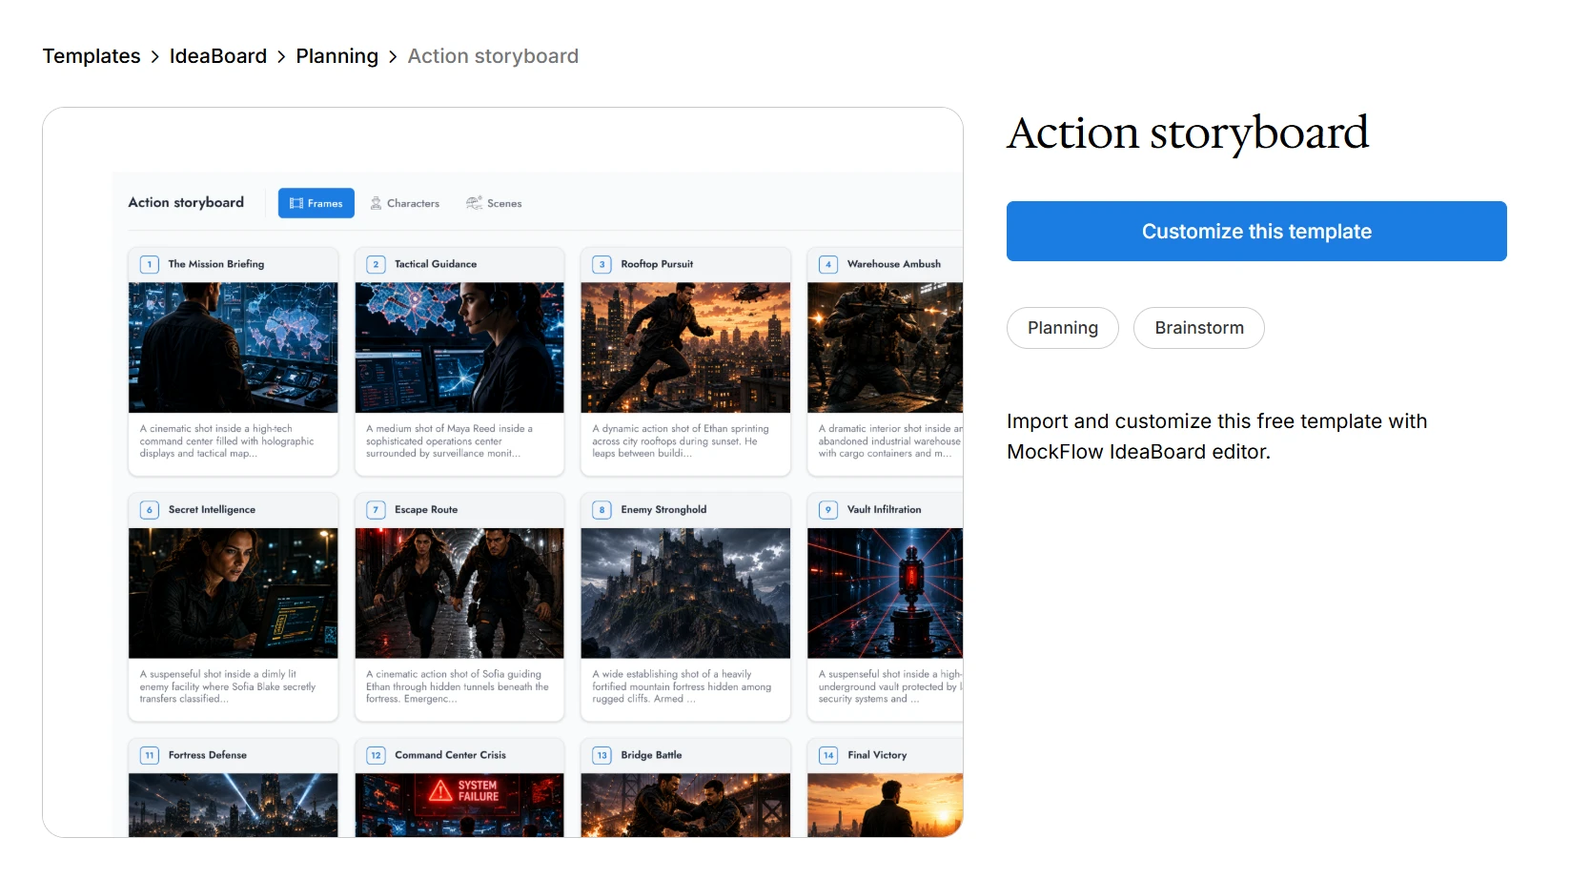Click the "Tactical Guidance" frame title
The image size is (1591, 879).
pyautogui.click(x=436, y=264)
